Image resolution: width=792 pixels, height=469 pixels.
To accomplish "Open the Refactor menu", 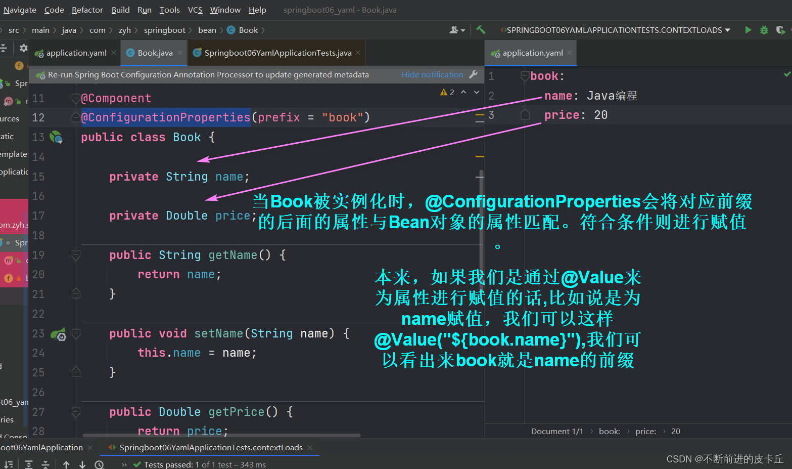I will coord(87,10).
